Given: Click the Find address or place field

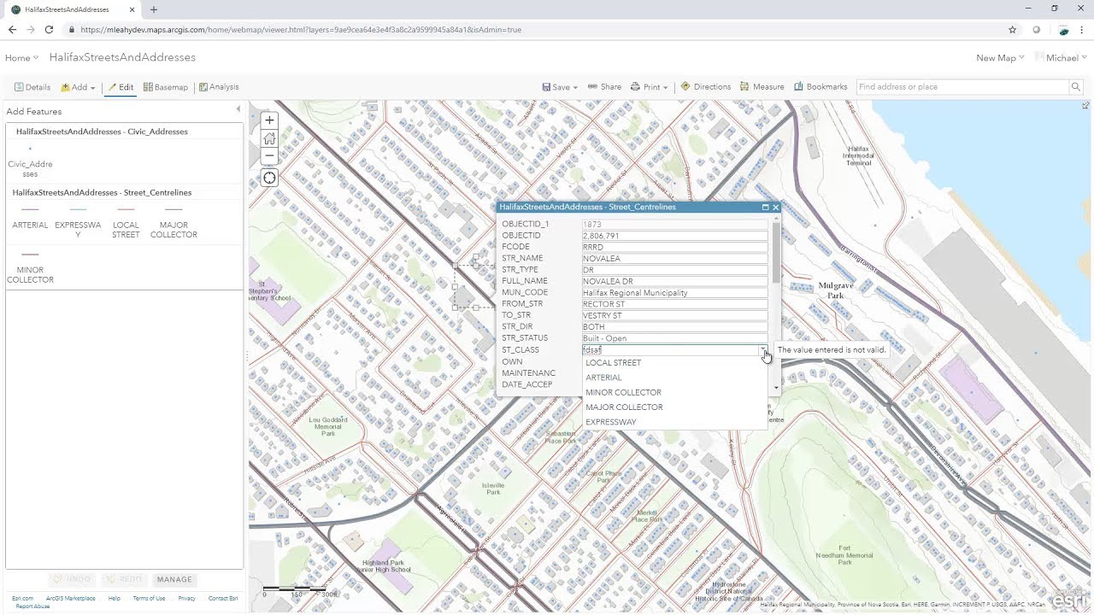Looking at the screenshot, I should tap(962, 87).
